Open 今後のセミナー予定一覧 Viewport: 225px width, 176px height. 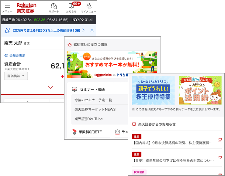coord(93,100)
